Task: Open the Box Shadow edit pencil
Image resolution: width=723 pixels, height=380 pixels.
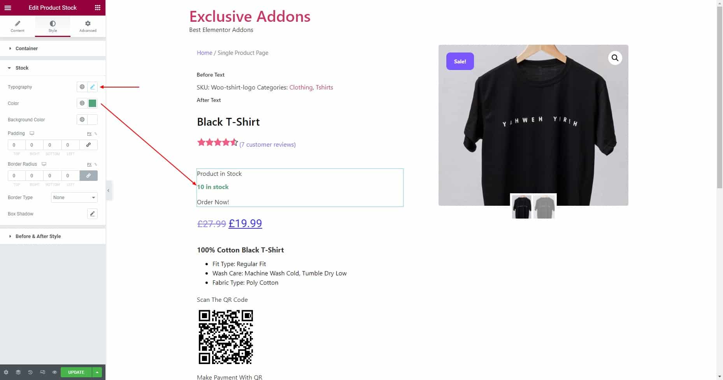Action: pyautogui.click(x=93, y=214)
